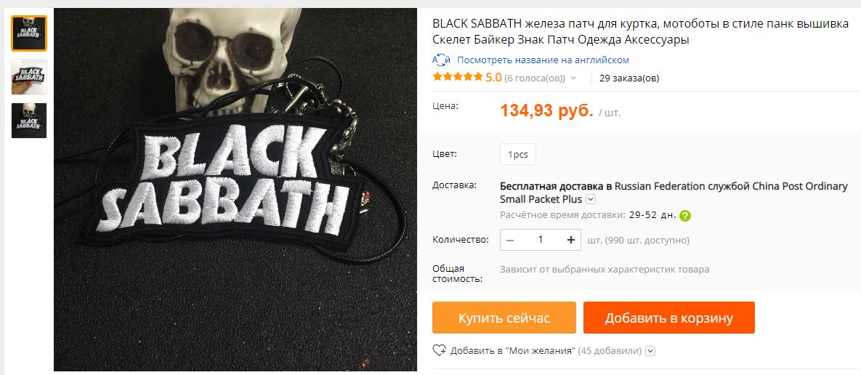
Task: Open the shipping method dropdown arrow
Action: (x=591, y=199)
